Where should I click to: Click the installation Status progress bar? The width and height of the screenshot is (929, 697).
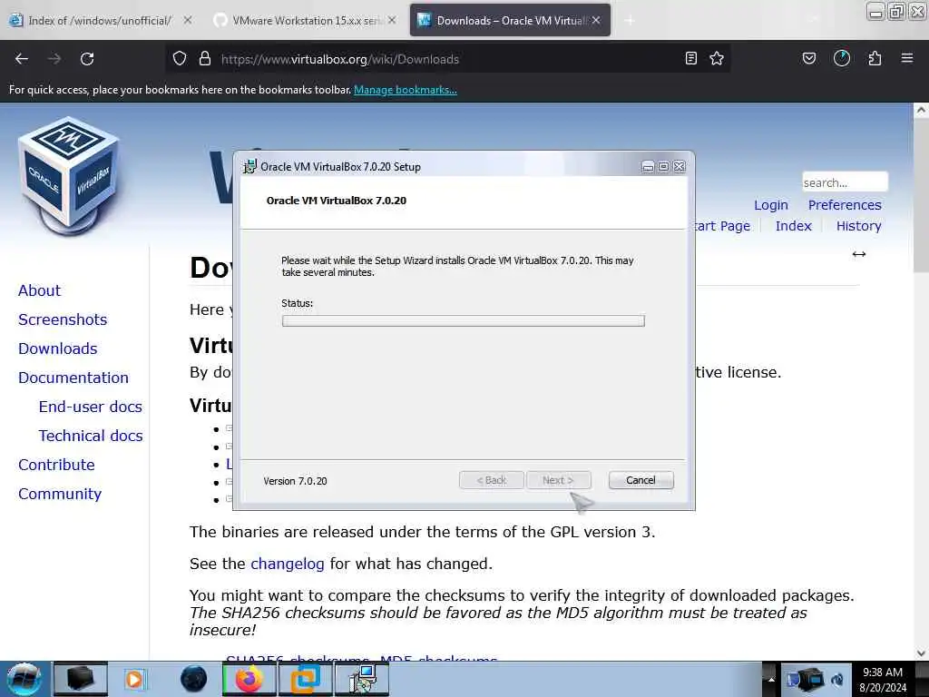point(464,320)
